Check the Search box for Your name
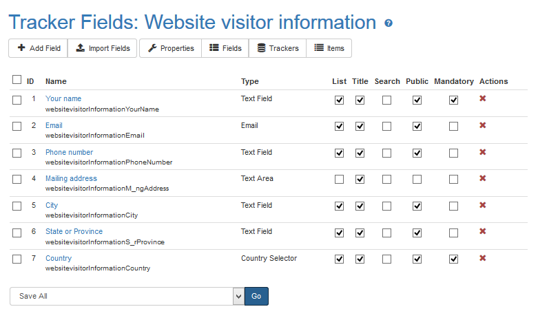The width and height of the screenshot is (538, 320). (x=387, y=100)
